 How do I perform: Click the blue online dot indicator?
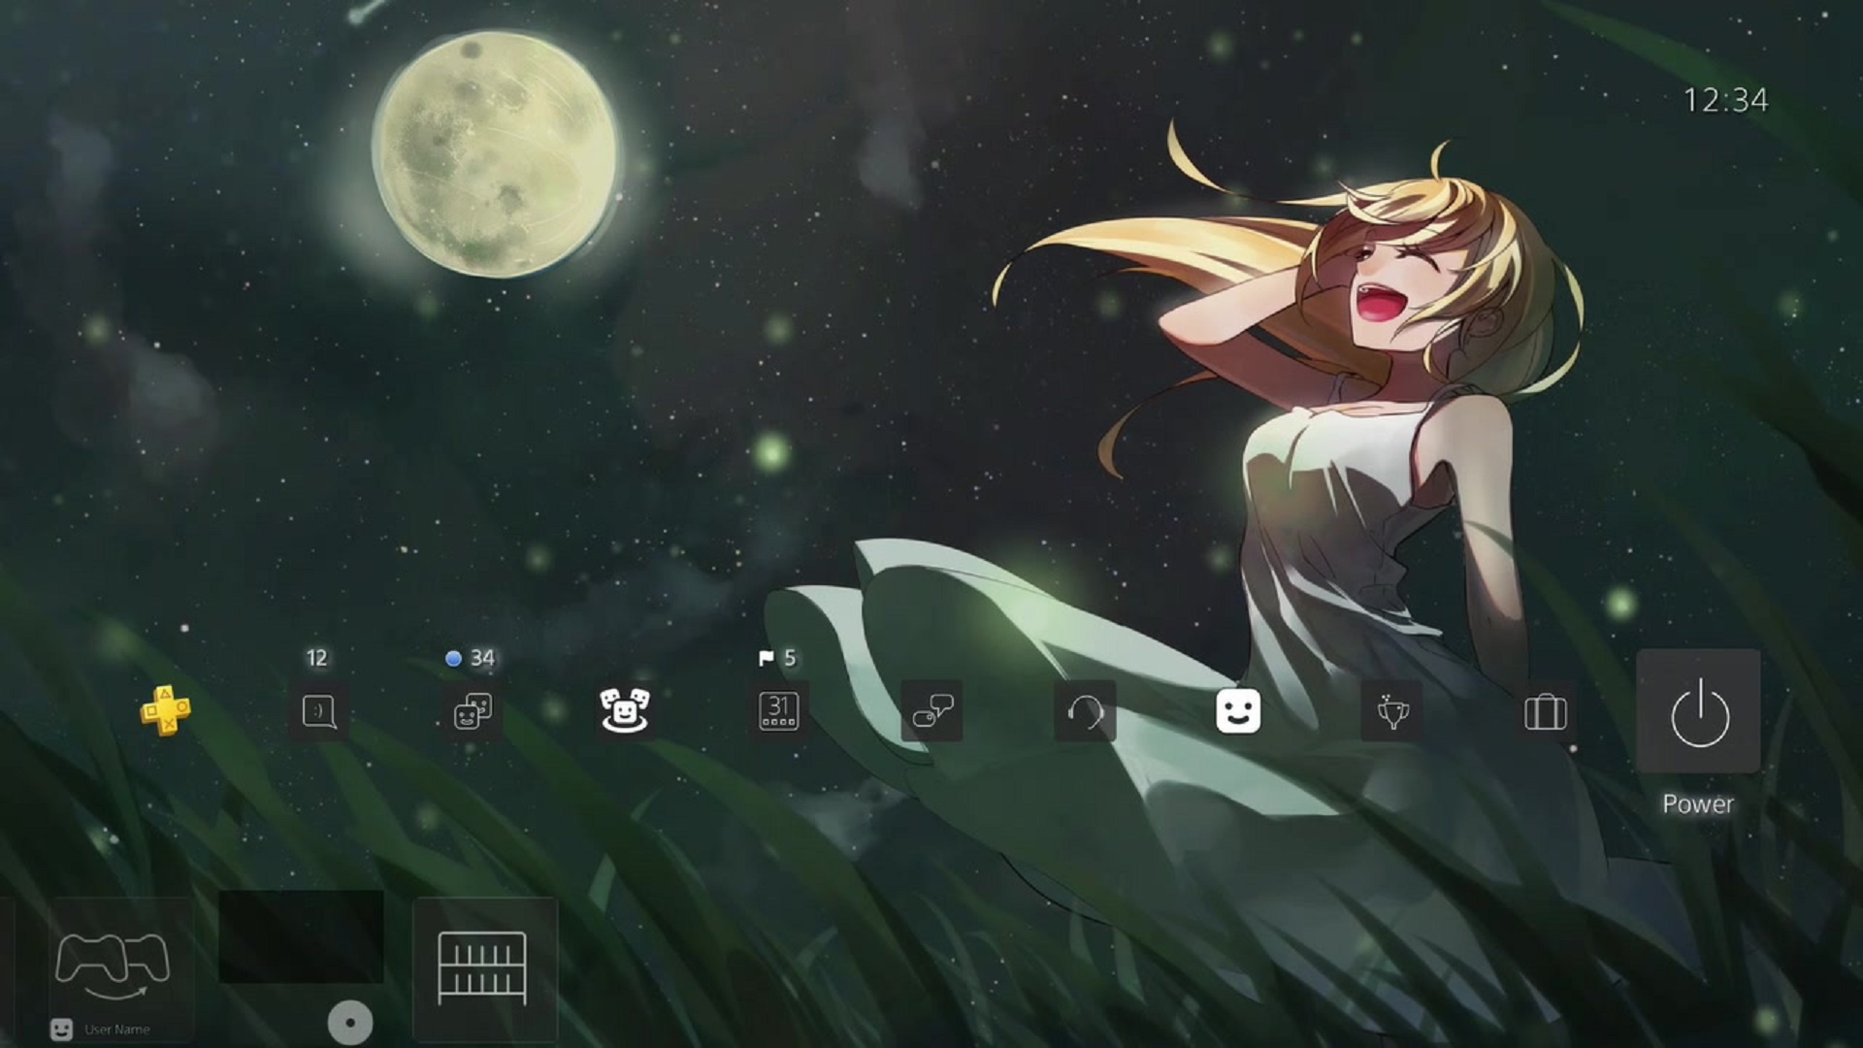(453, 658)
